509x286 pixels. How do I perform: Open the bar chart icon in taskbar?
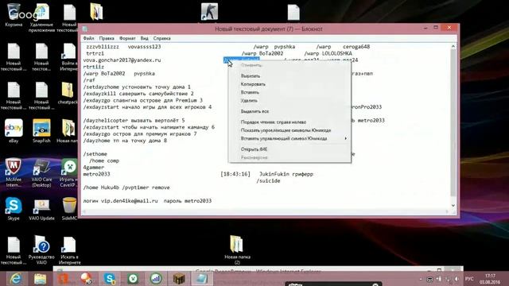point(156,279)
